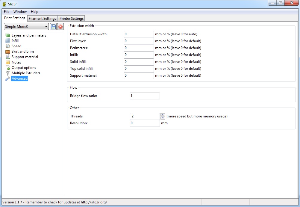This screenshot has height=207, width=300.
Task: Click the Default extrusion width field
Action: [x=139, y=34]
